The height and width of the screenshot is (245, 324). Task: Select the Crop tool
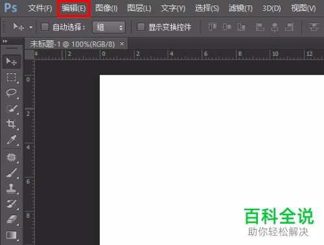(x=12, y=124)
